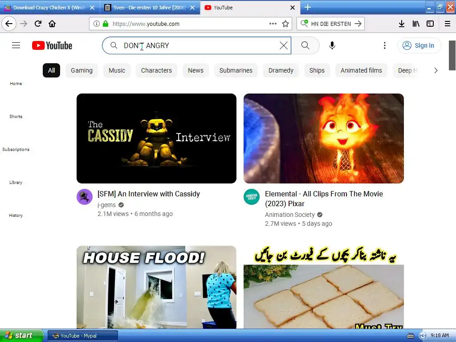Show more filter chips with right chevron
This screenshot has height=342, width=456.
click(x=436, y=70)
